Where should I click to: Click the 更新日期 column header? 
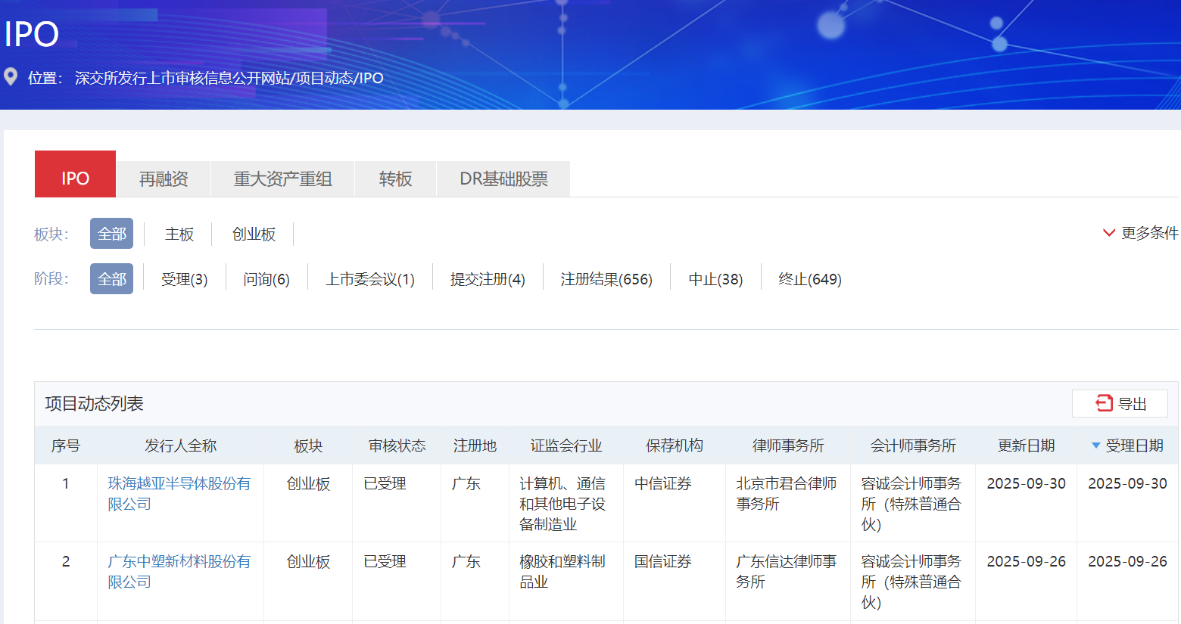click(1026, 445)
